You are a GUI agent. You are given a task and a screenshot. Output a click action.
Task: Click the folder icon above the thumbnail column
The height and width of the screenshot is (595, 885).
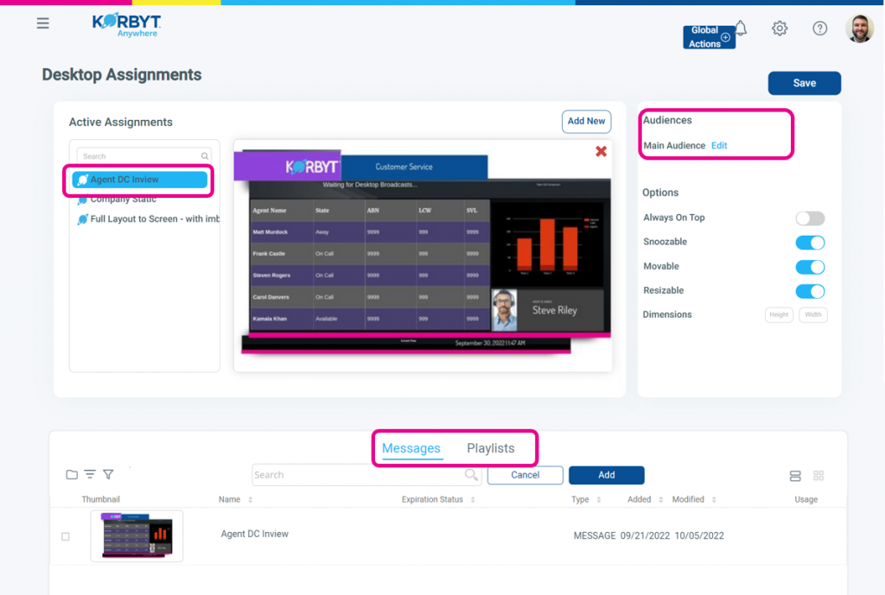[x=72, y=474]
